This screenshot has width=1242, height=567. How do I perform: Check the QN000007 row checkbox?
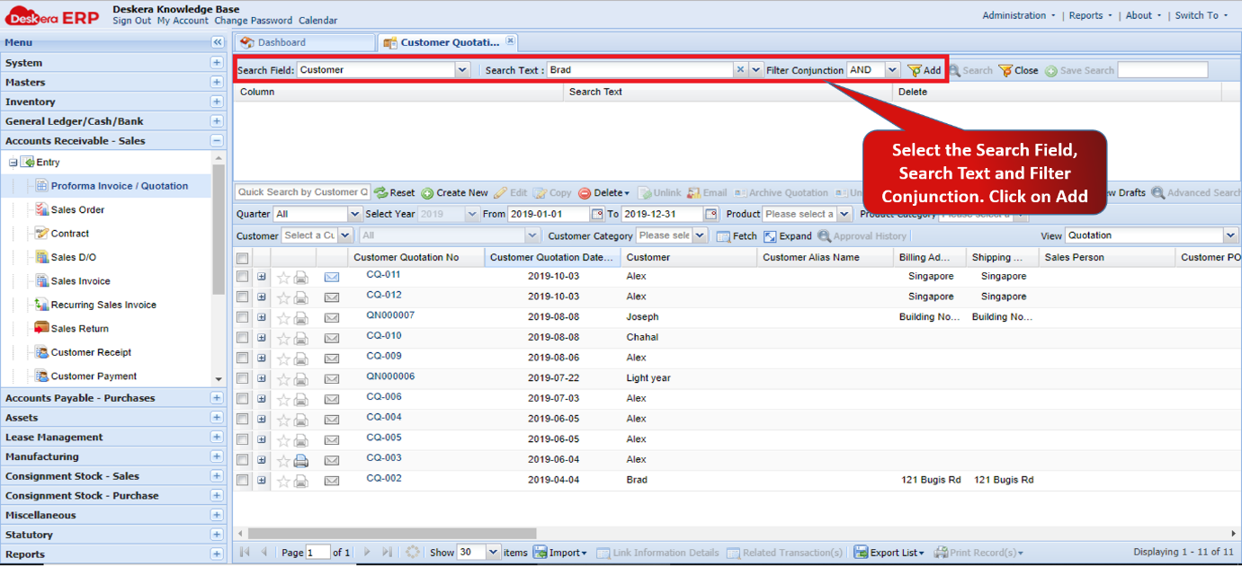coord(242,317)
